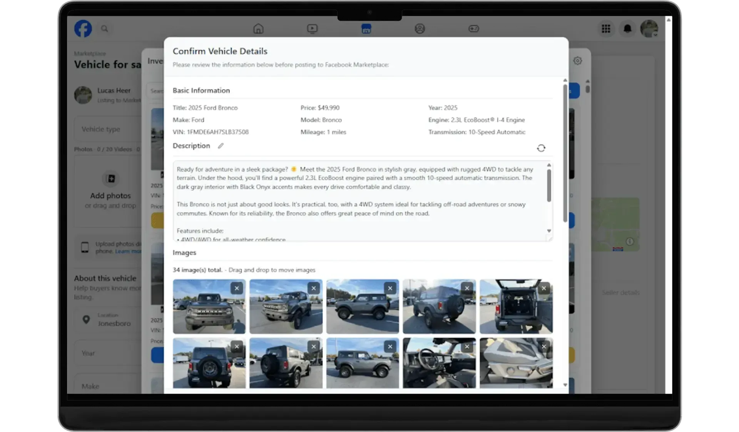
Task: Select the open cargo area thumbnail
Action: [516, 307]
